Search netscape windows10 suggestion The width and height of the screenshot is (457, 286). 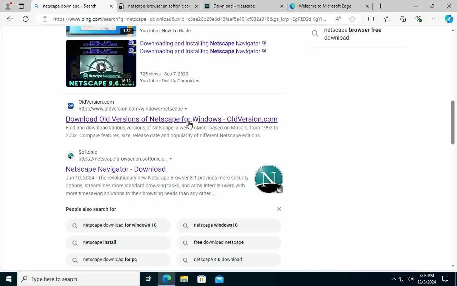coord(229,226)
